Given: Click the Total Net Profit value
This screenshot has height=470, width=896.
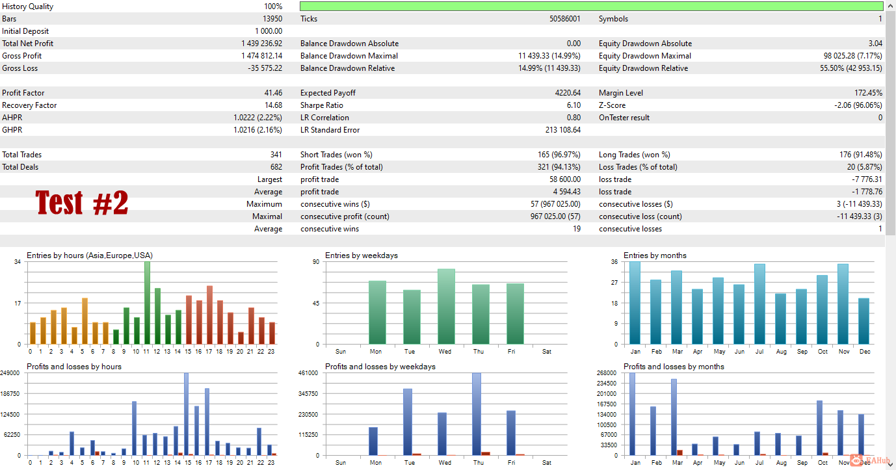Looking at the screenshot, I should coord(261,44).
